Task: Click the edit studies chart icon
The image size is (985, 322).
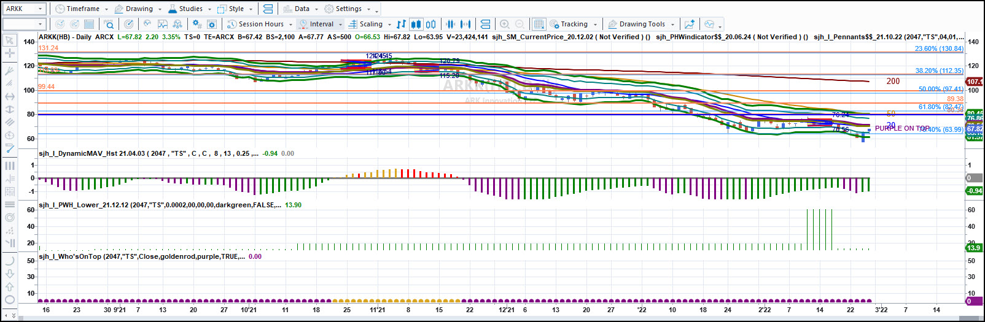Action: 163,24
